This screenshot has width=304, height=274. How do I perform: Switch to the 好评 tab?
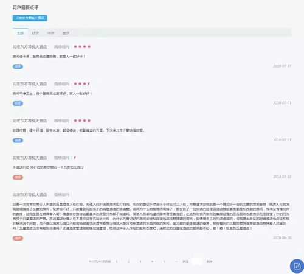35,33
